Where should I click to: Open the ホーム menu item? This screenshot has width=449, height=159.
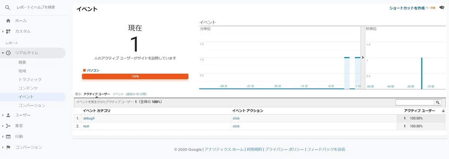tap(21, 21)
